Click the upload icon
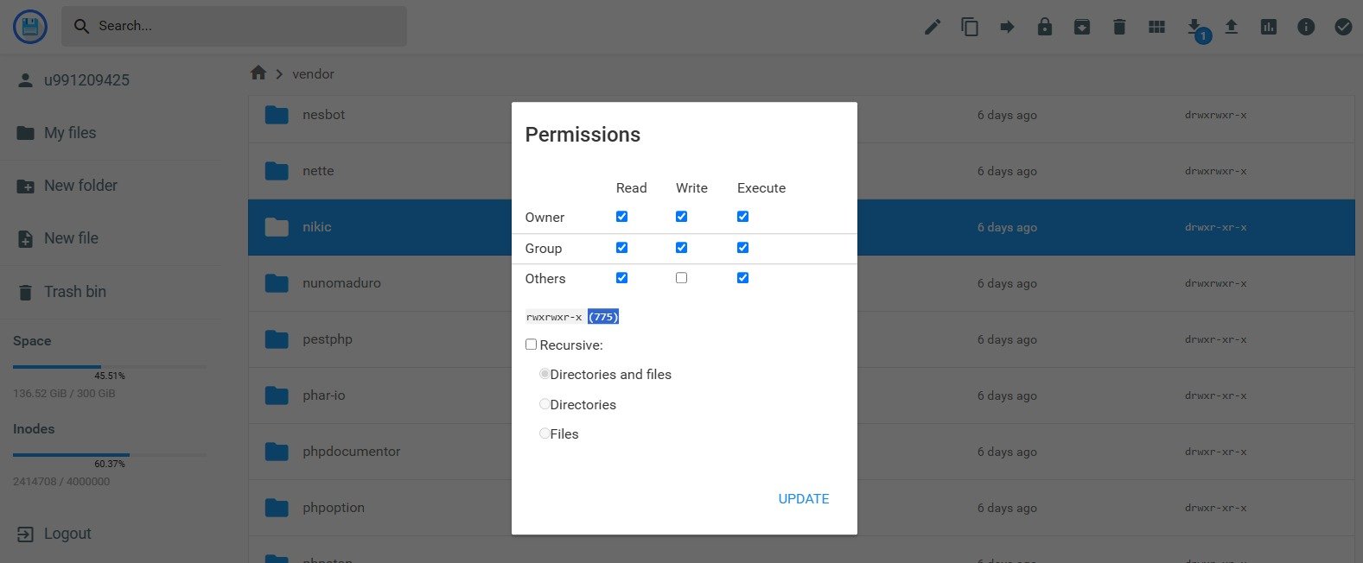 (1232, 27)
